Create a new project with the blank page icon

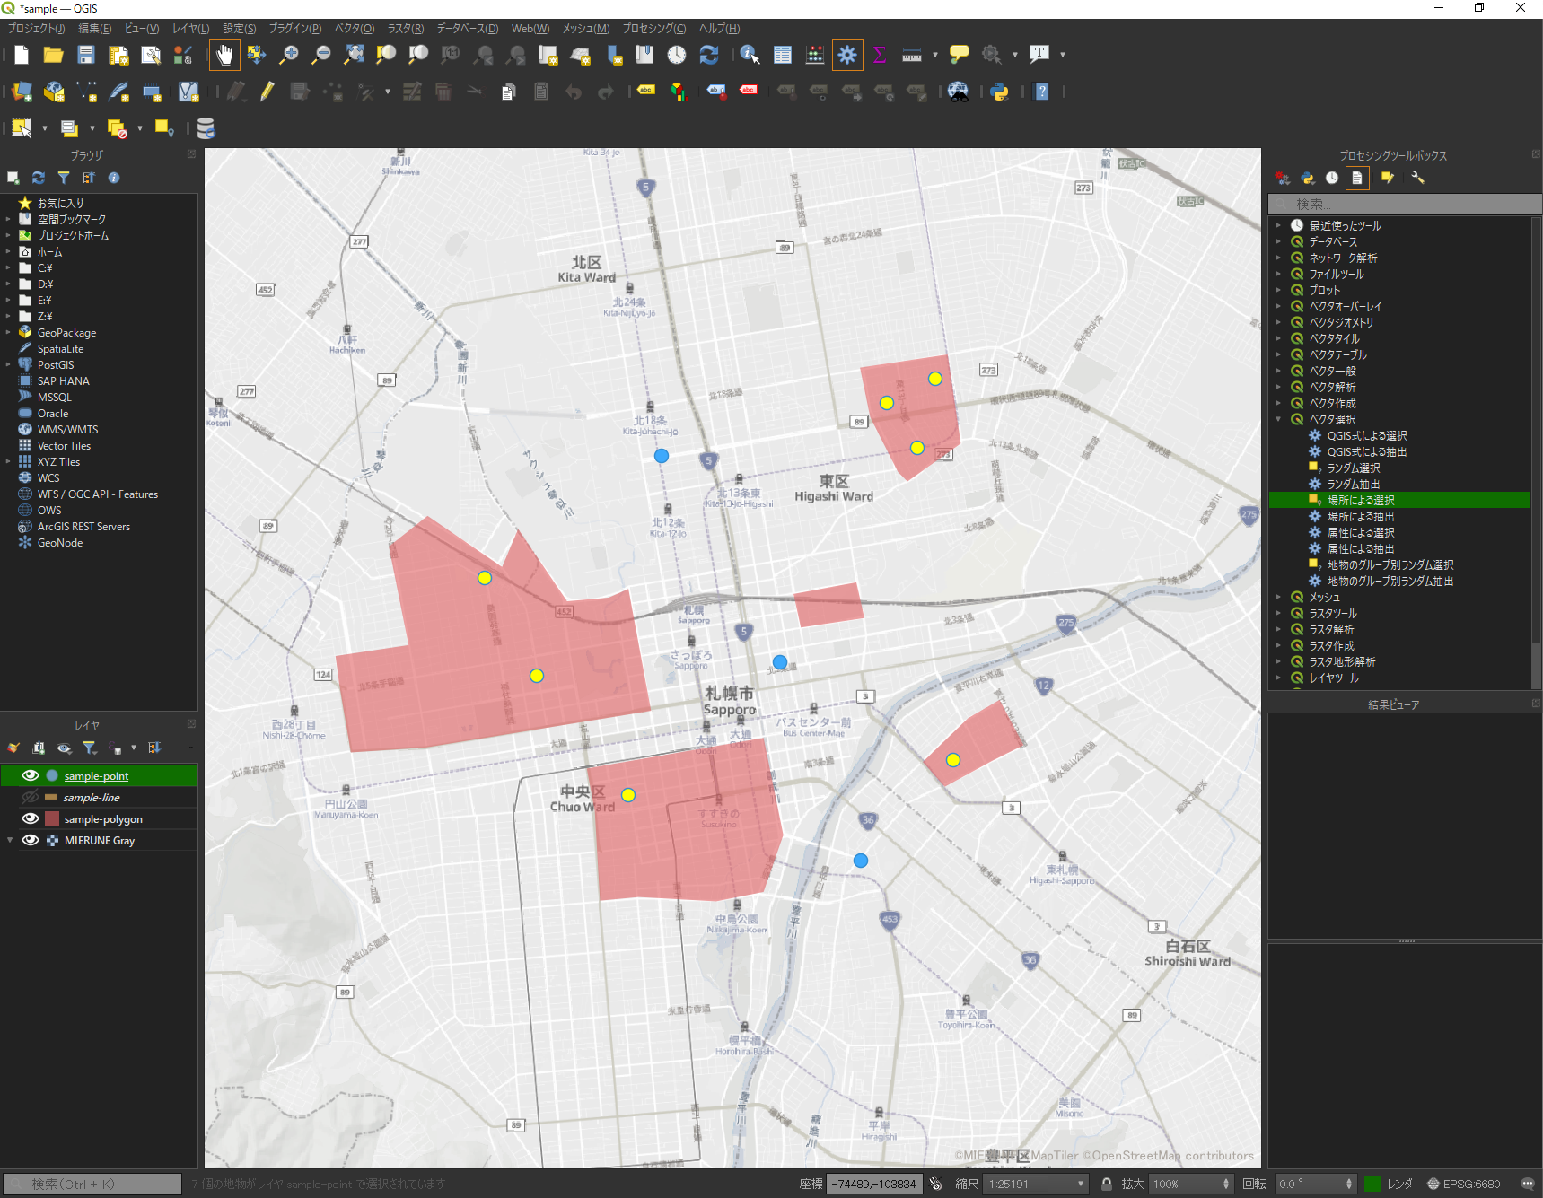tap(22, 55)
